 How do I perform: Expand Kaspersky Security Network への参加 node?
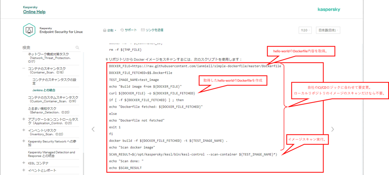(x=24, y=141)
